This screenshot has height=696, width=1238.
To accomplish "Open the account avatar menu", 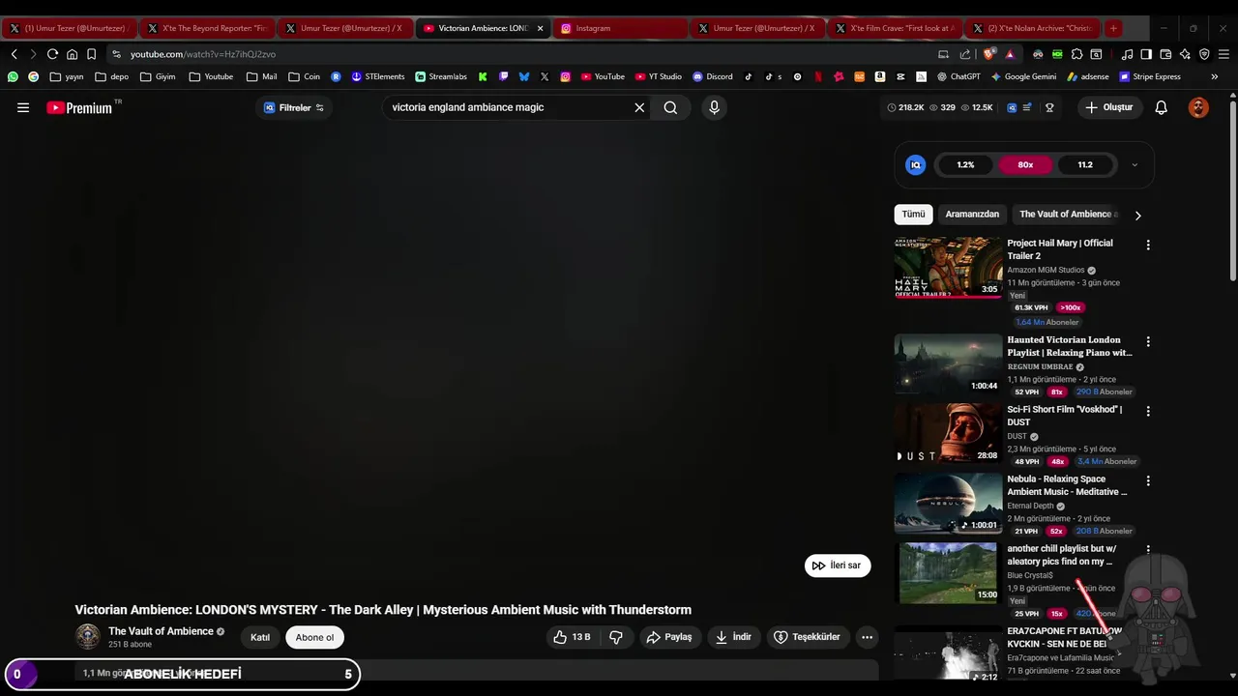I will (x=1198, y=108).
